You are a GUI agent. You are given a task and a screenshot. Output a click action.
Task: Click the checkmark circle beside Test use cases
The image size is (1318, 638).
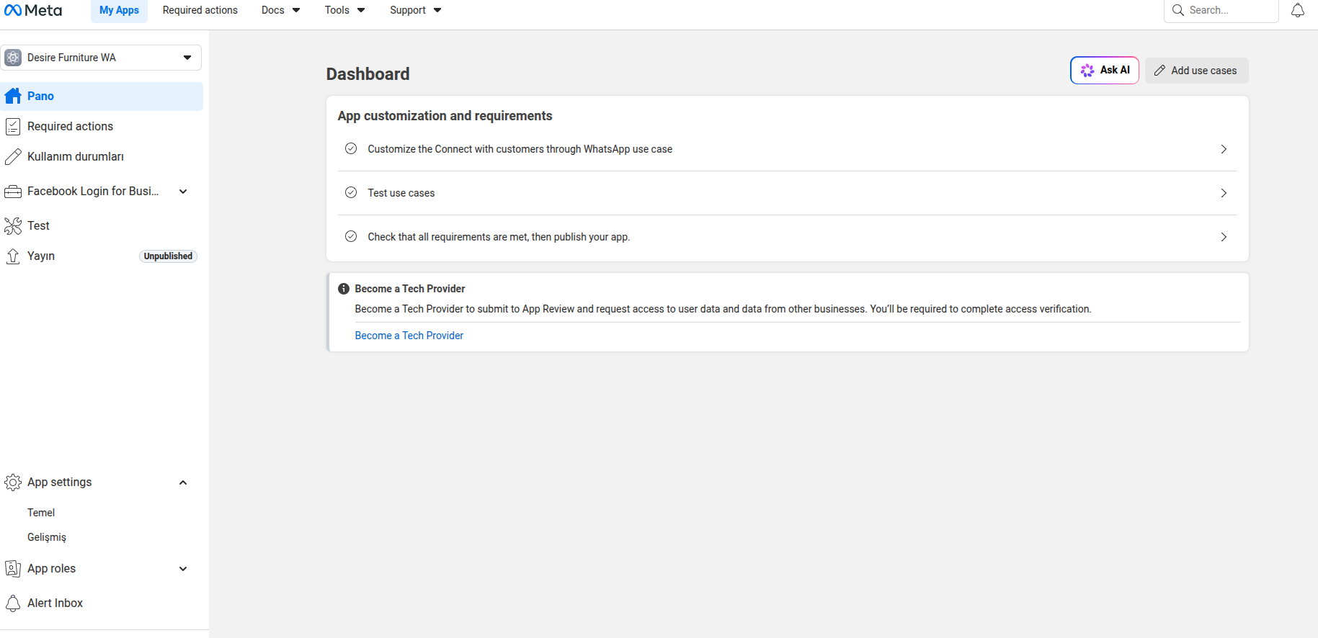[x=351, y=192]
